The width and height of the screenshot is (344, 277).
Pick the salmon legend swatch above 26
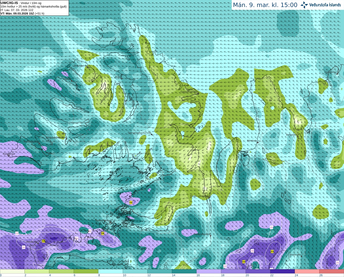tap(332, 271)
